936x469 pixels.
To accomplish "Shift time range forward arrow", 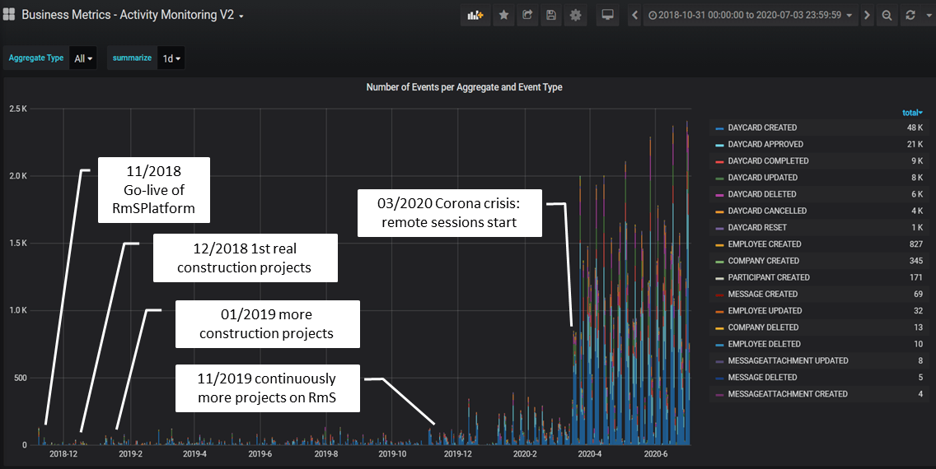I will click(x=868, y=16).
